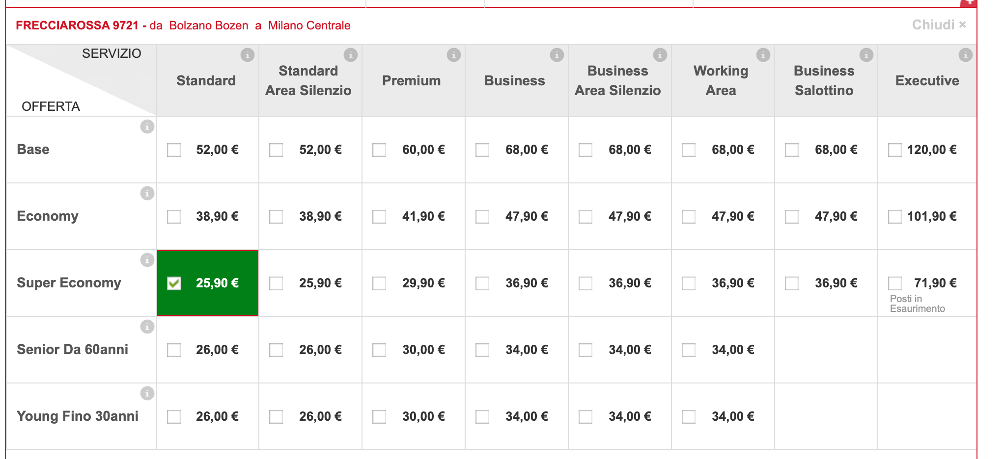1004x459 pixels.
Task: Select Young Premium 30,00 € checkbox
Action: point(379,417)
